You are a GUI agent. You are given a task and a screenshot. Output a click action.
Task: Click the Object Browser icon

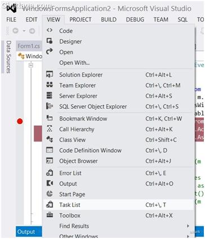50,161
